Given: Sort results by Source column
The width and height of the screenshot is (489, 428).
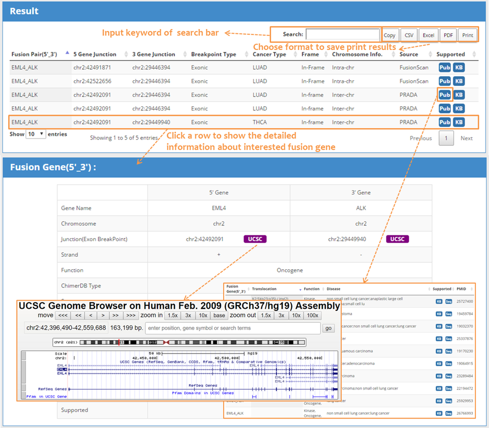Looking at the screenshot, I should pos(416,54).
